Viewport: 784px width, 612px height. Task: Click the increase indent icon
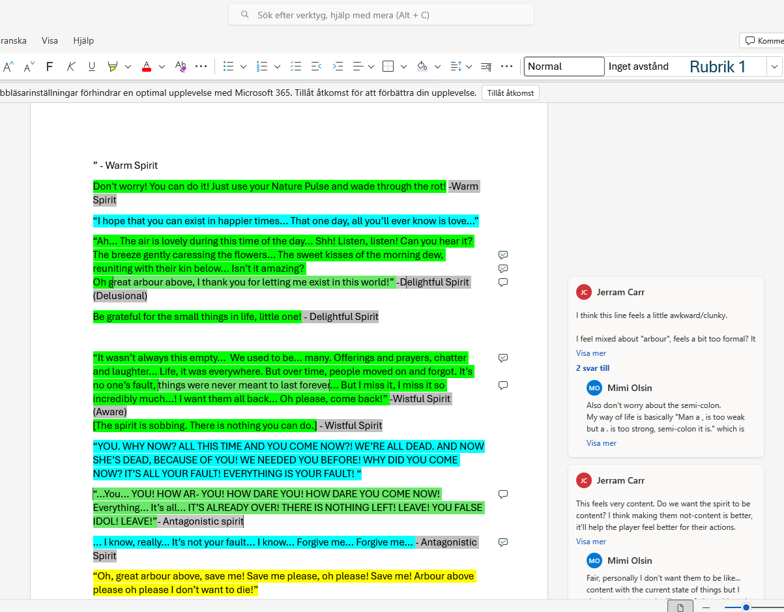click(338, 66)
